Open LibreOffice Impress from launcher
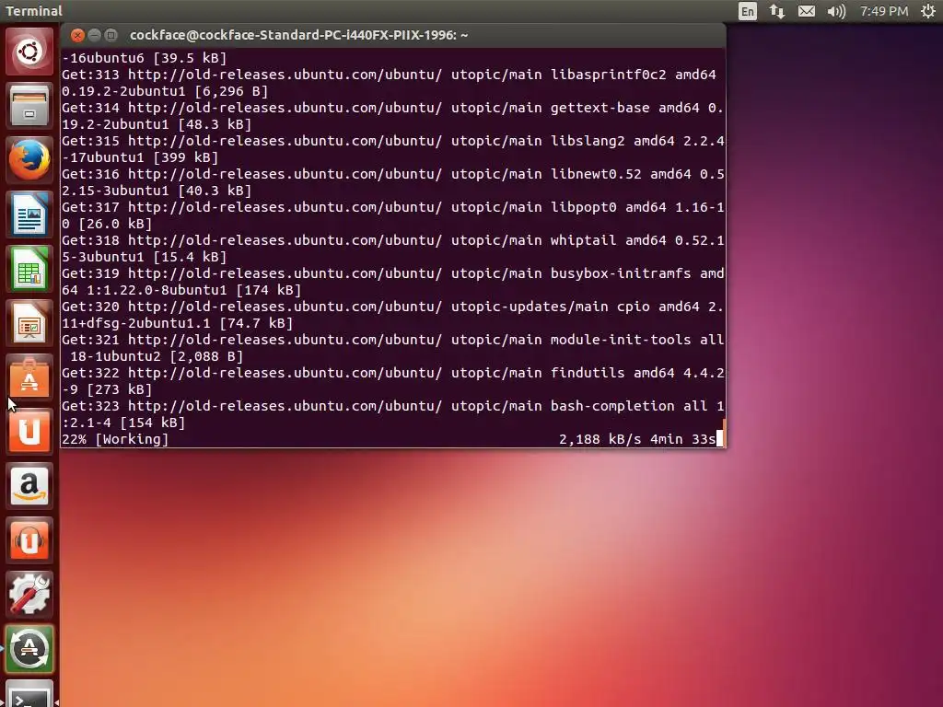943x707 pixels. point(29,323)
